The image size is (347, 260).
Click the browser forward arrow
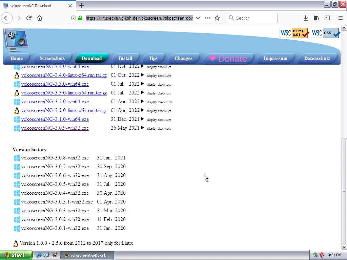[x=18, y=18]
